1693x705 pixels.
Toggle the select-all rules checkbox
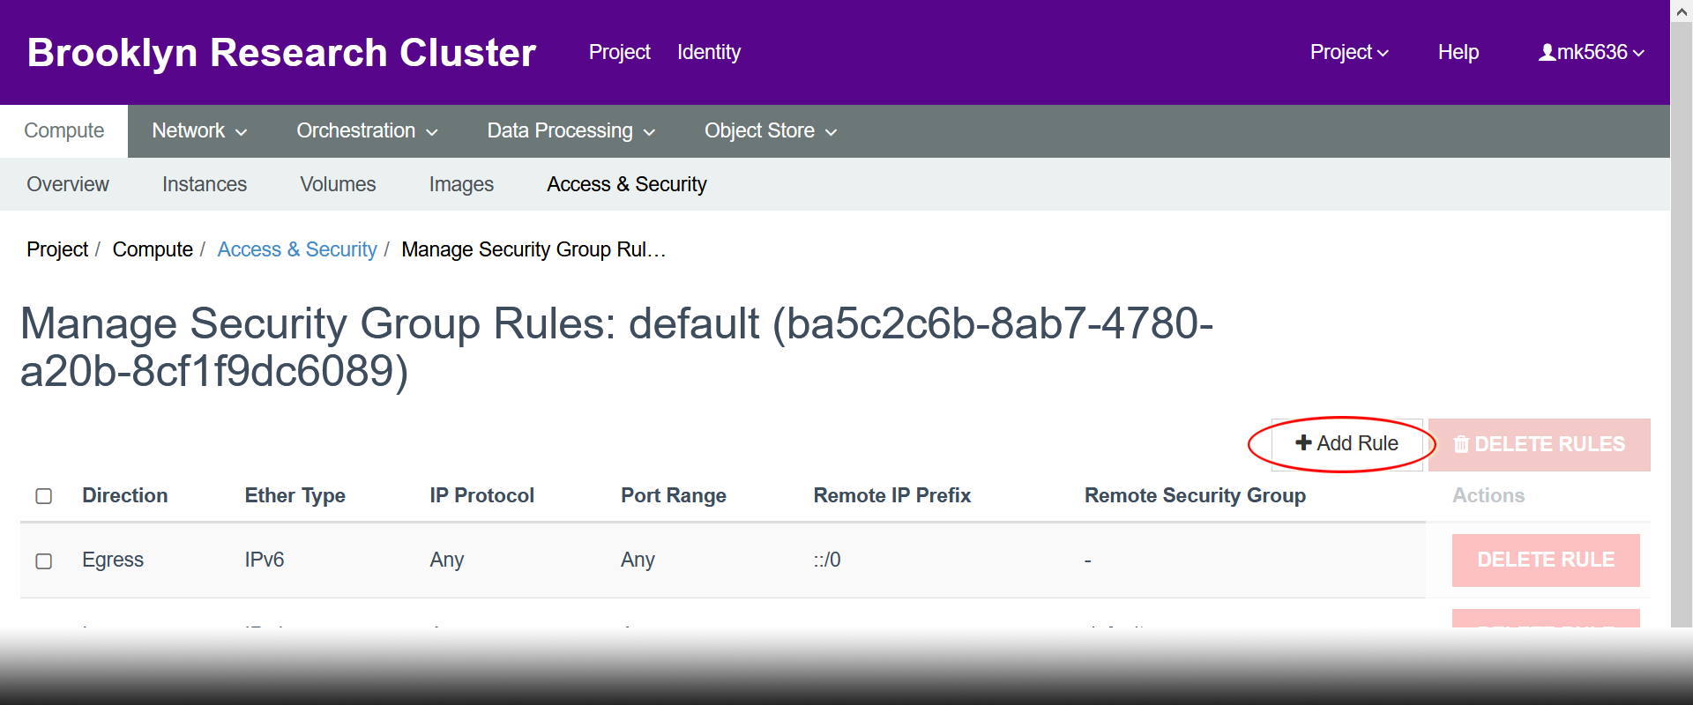(x=44, y=496)
